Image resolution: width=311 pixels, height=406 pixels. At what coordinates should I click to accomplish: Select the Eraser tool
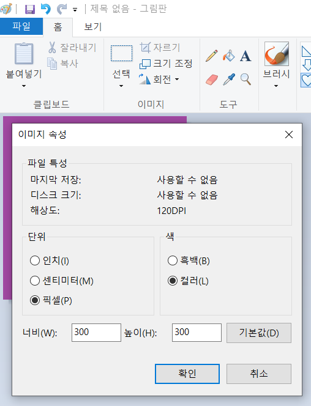point(212,79)
